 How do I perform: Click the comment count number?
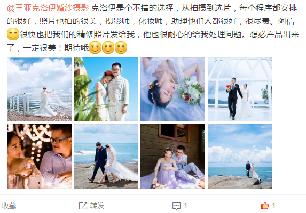click(x=185, y=206)
